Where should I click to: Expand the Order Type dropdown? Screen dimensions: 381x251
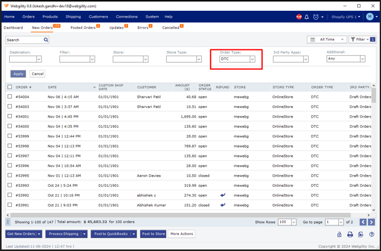(x=252, y=59)
